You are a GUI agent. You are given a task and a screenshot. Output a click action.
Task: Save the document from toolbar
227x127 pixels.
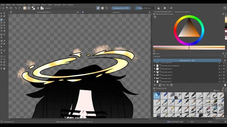(x=11, y=8)
